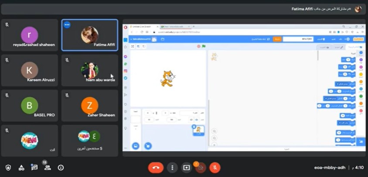The width and height of the screenshot is (368, 177).
Task: Click the red leave call button
Action: [156, 167]
